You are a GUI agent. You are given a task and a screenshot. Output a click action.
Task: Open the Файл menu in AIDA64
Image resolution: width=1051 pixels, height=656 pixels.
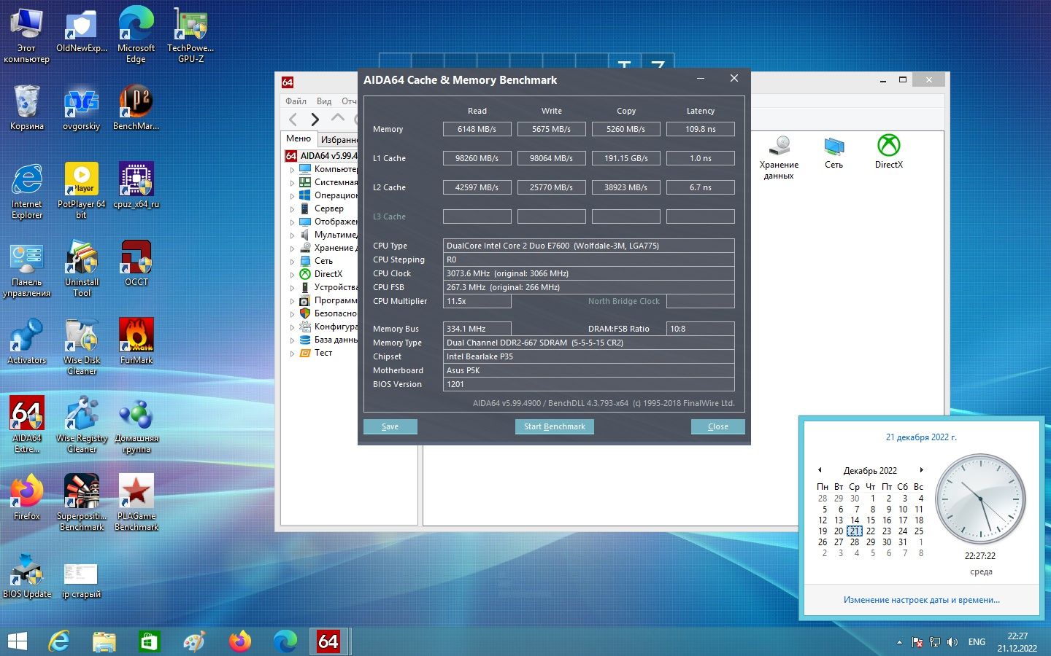(x=296, y=101)
